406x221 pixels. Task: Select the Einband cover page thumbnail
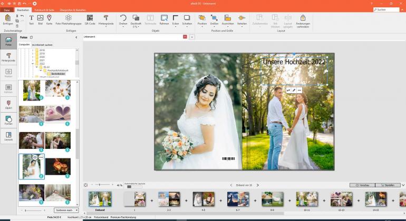click(x=100, y=199)
